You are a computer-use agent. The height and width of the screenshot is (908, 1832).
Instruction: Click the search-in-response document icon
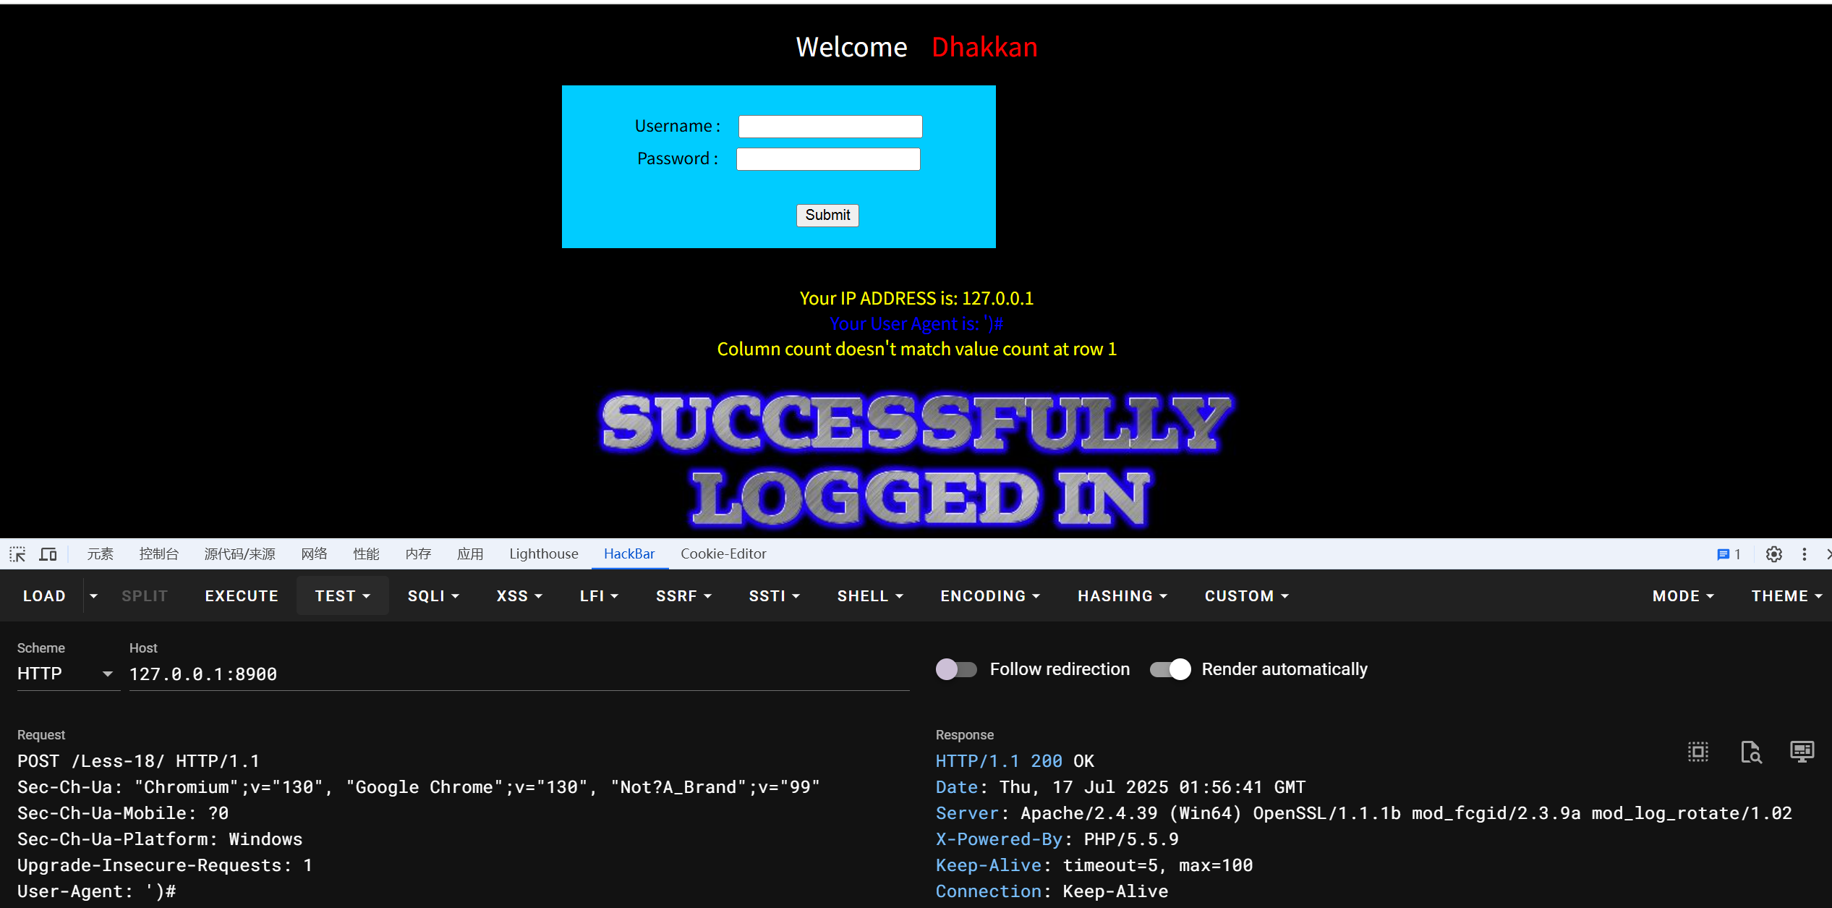pyautogui.click(x=1750, y=752)
